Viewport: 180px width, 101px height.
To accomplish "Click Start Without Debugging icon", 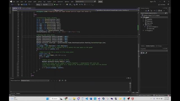I will (61, 4).
